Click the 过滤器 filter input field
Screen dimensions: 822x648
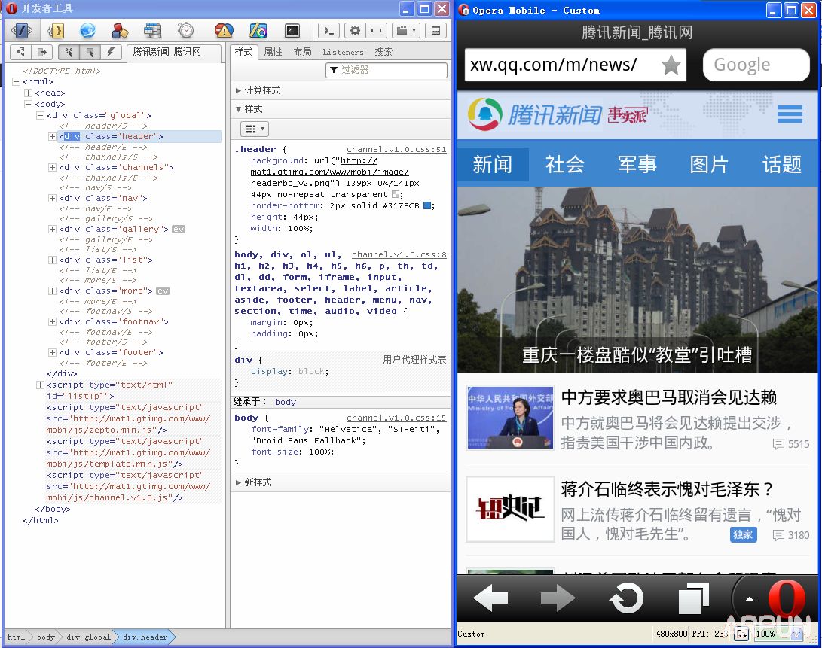point(387,70)
